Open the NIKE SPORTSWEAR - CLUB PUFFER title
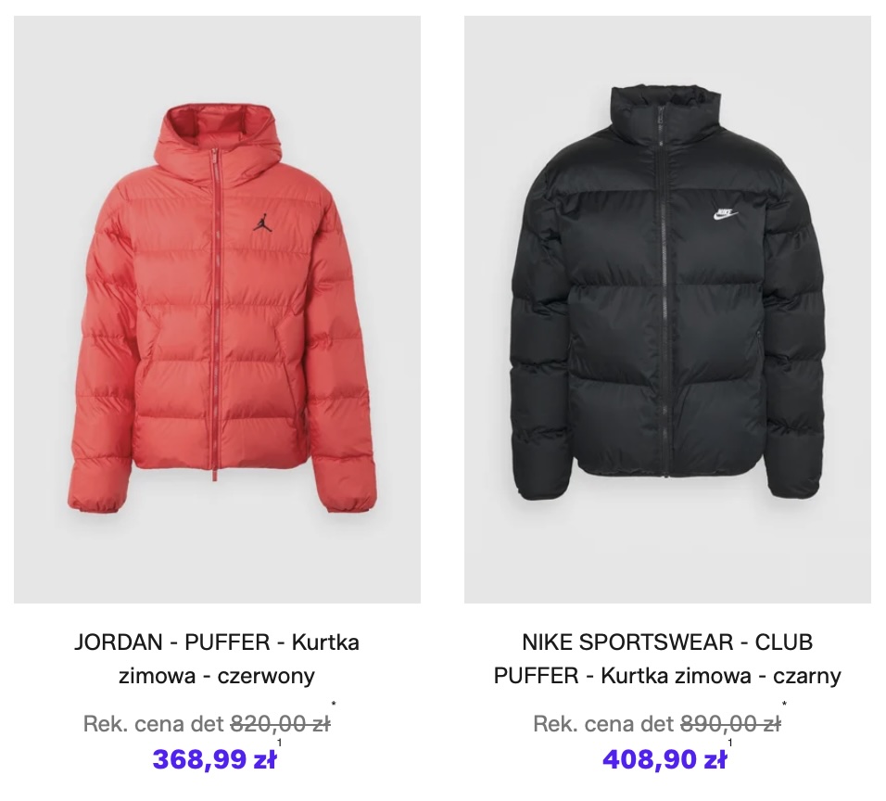 pyautogui.click(x=667, y=658)
